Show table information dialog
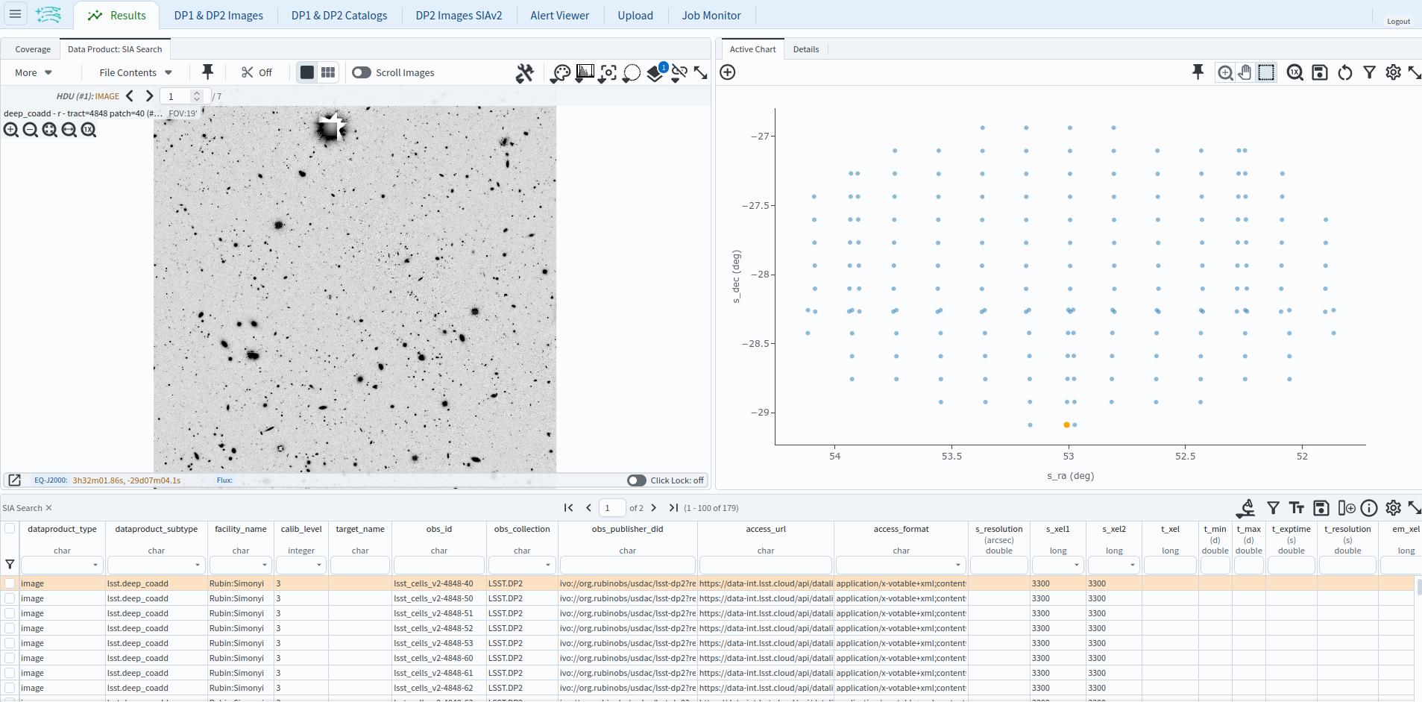This screenshot has width=1422, height=702. pyautogui.click(x=1369, y=508)
